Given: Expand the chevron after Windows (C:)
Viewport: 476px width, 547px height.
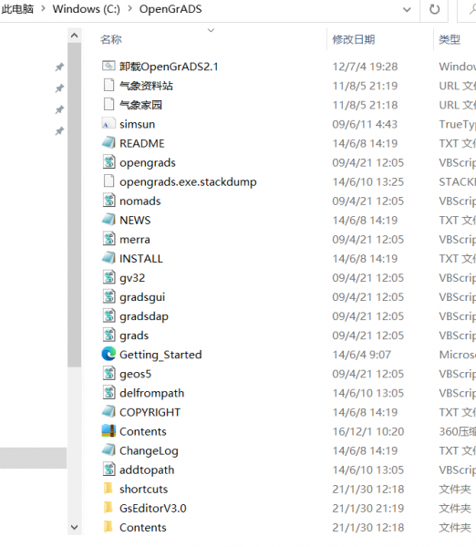Looking at the screenshot, I should pyautogui.click(x=129, y=8).
